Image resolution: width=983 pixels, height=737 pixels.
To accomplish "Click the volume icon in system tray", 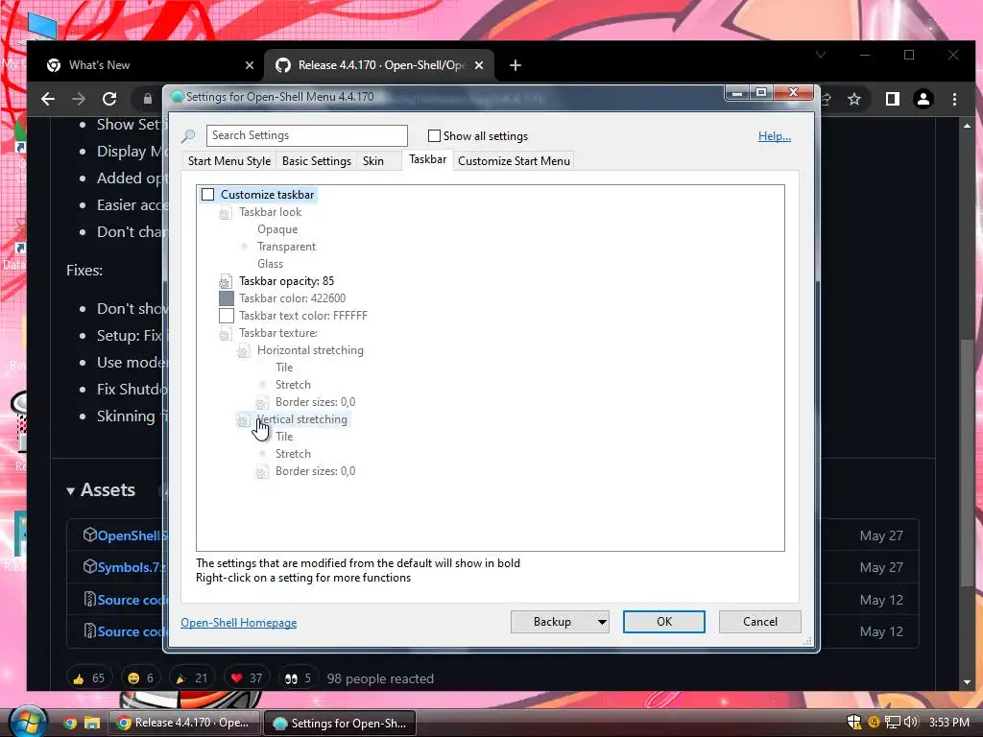I will 910,722.
